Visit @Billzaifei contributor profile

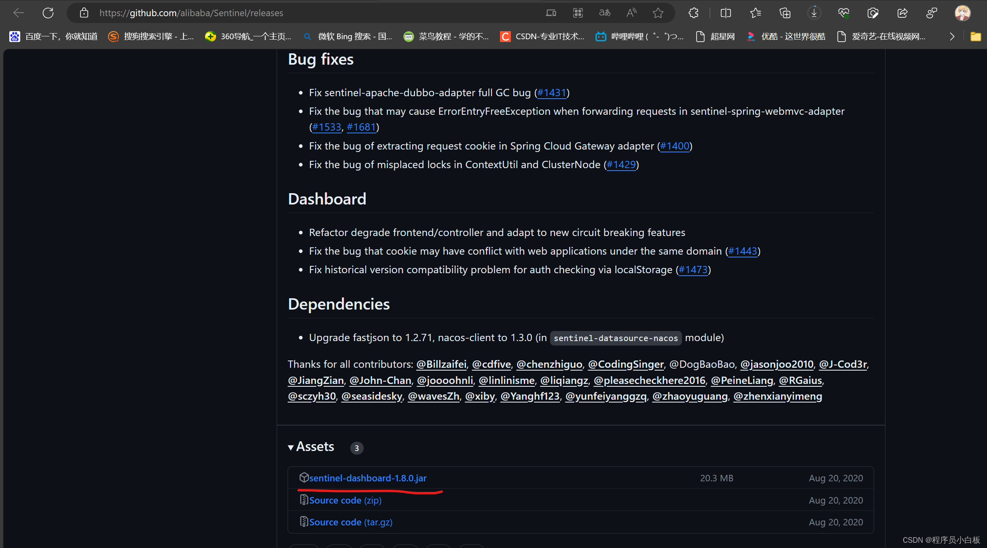coord(441,365)
